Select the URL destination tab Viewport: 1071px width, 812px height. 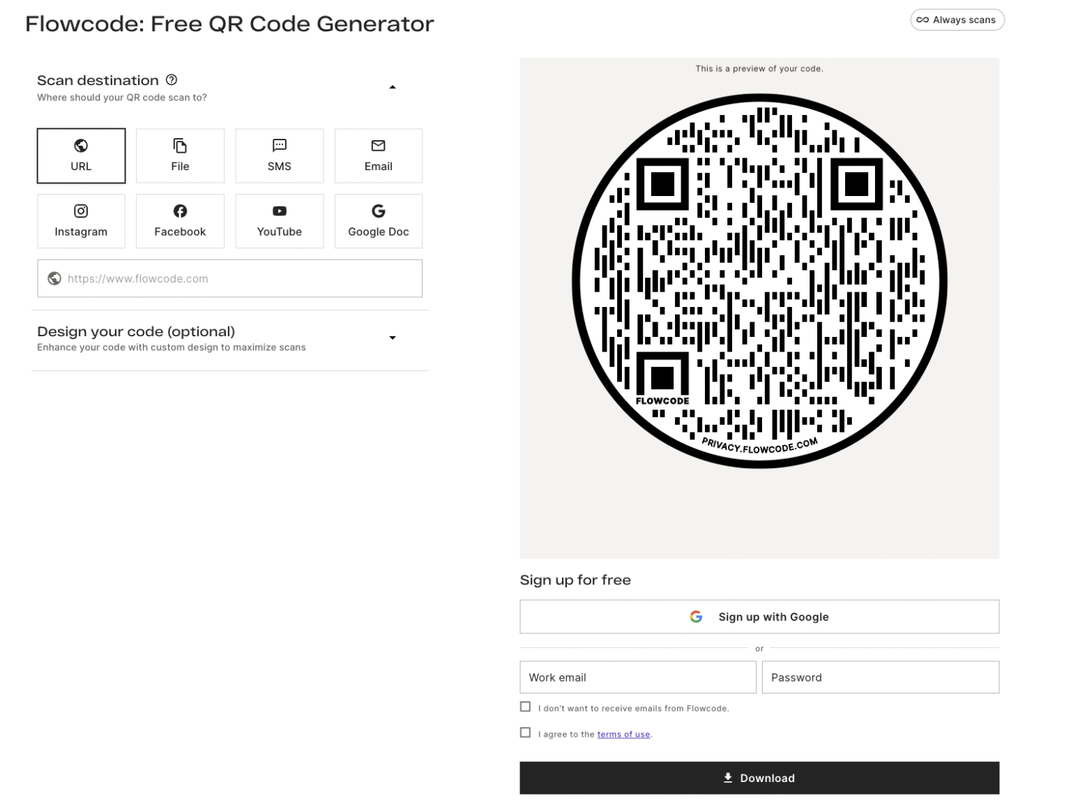tap(81, 155)
